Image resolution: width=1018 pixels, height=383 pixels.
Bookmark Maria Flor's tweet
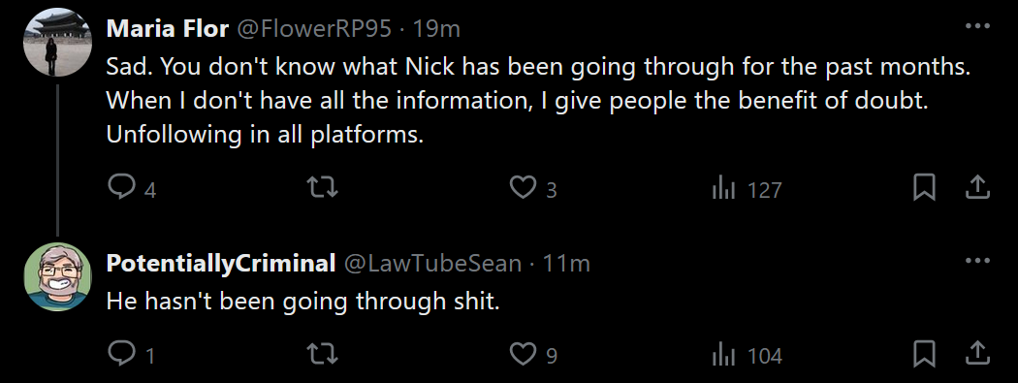pos(924,188)
